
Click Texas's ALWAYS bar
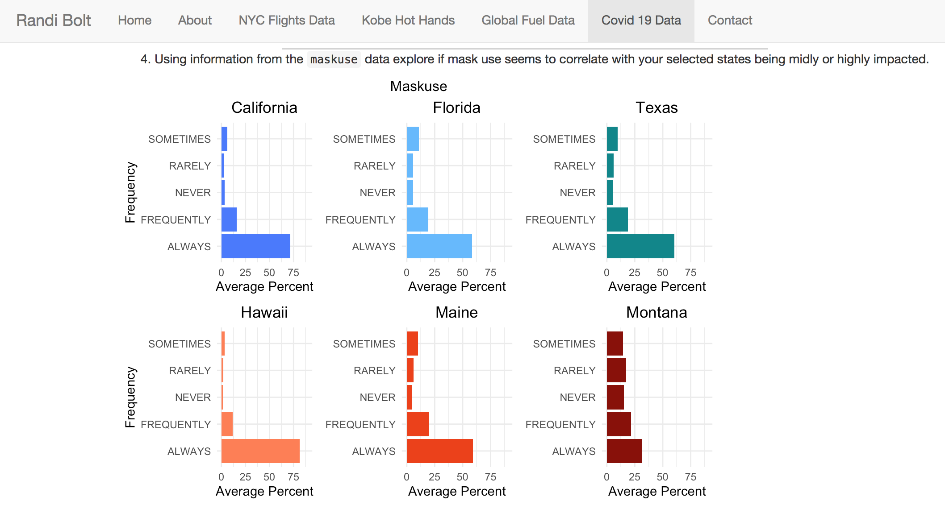point(640,246)
